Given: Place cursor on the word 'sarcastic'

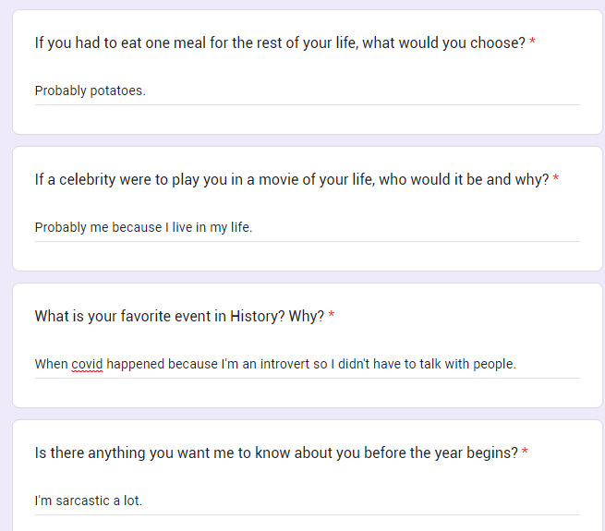Looking at the screenshot, I should pyautogui.click(x=82, y=501).
